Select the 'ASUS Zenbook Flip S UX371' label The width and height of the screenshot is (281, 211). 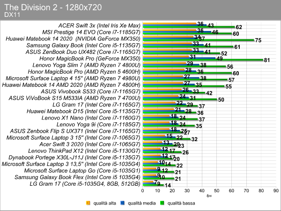tap(75, 131)
